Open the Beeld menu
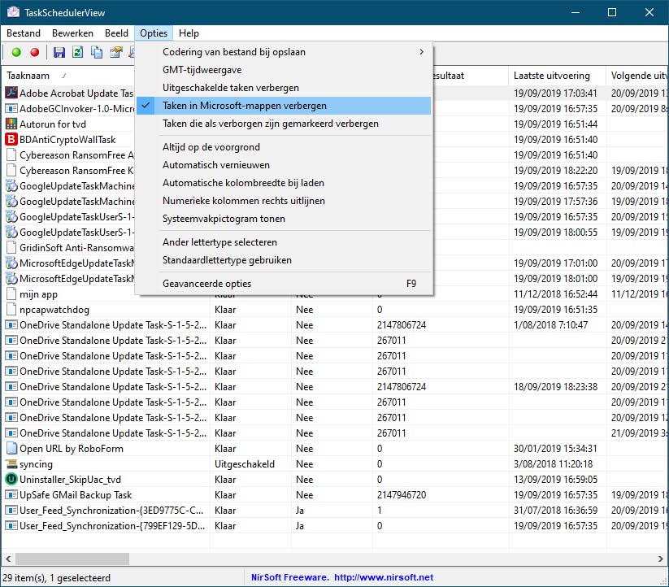 [116, 33]
